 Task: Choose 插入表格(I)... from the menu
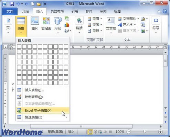click(x=43, y=90)
